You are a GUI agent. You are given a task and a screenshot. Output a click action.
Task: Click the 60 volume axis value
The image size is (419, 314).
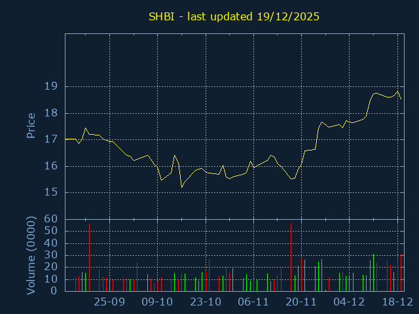(x=51, y=219)
